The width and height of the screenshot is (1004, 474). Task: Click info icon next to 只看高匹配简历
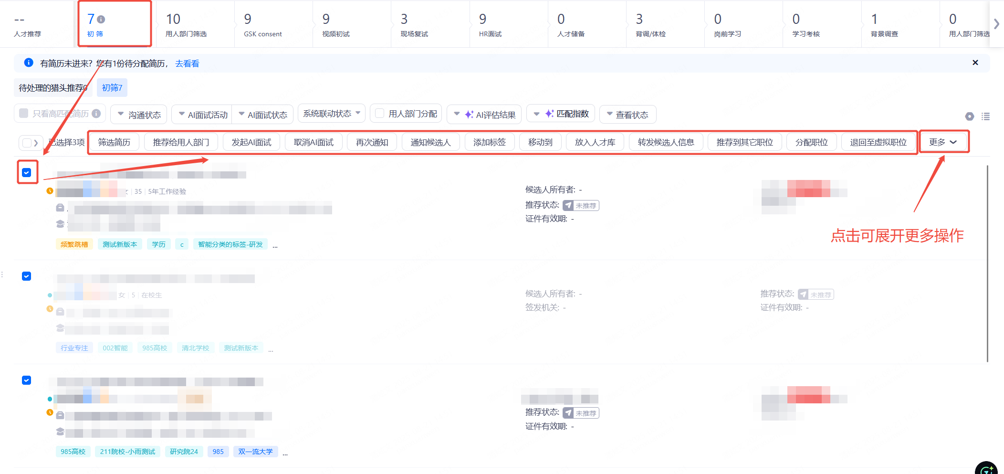pyautogui.click(x=96, y=114)
